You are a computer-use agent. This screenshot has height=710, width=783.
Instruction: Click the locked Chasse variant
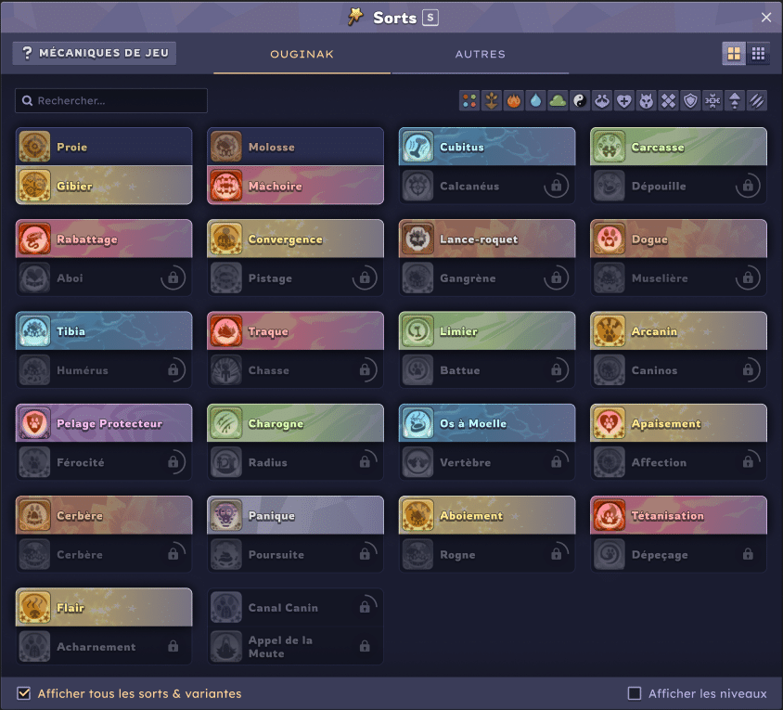[296, 369]
